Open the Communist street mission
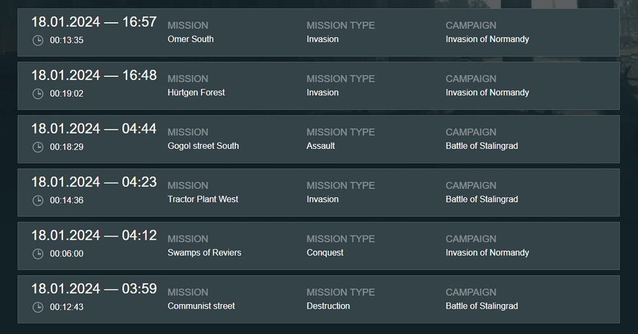The width and height of the screenshot is (638, 334). coord(201,306)
